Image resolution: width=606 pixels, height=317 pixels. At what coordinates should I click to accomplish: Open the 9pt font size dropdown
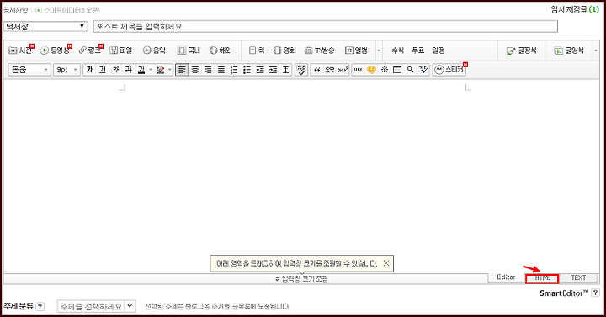66,70
